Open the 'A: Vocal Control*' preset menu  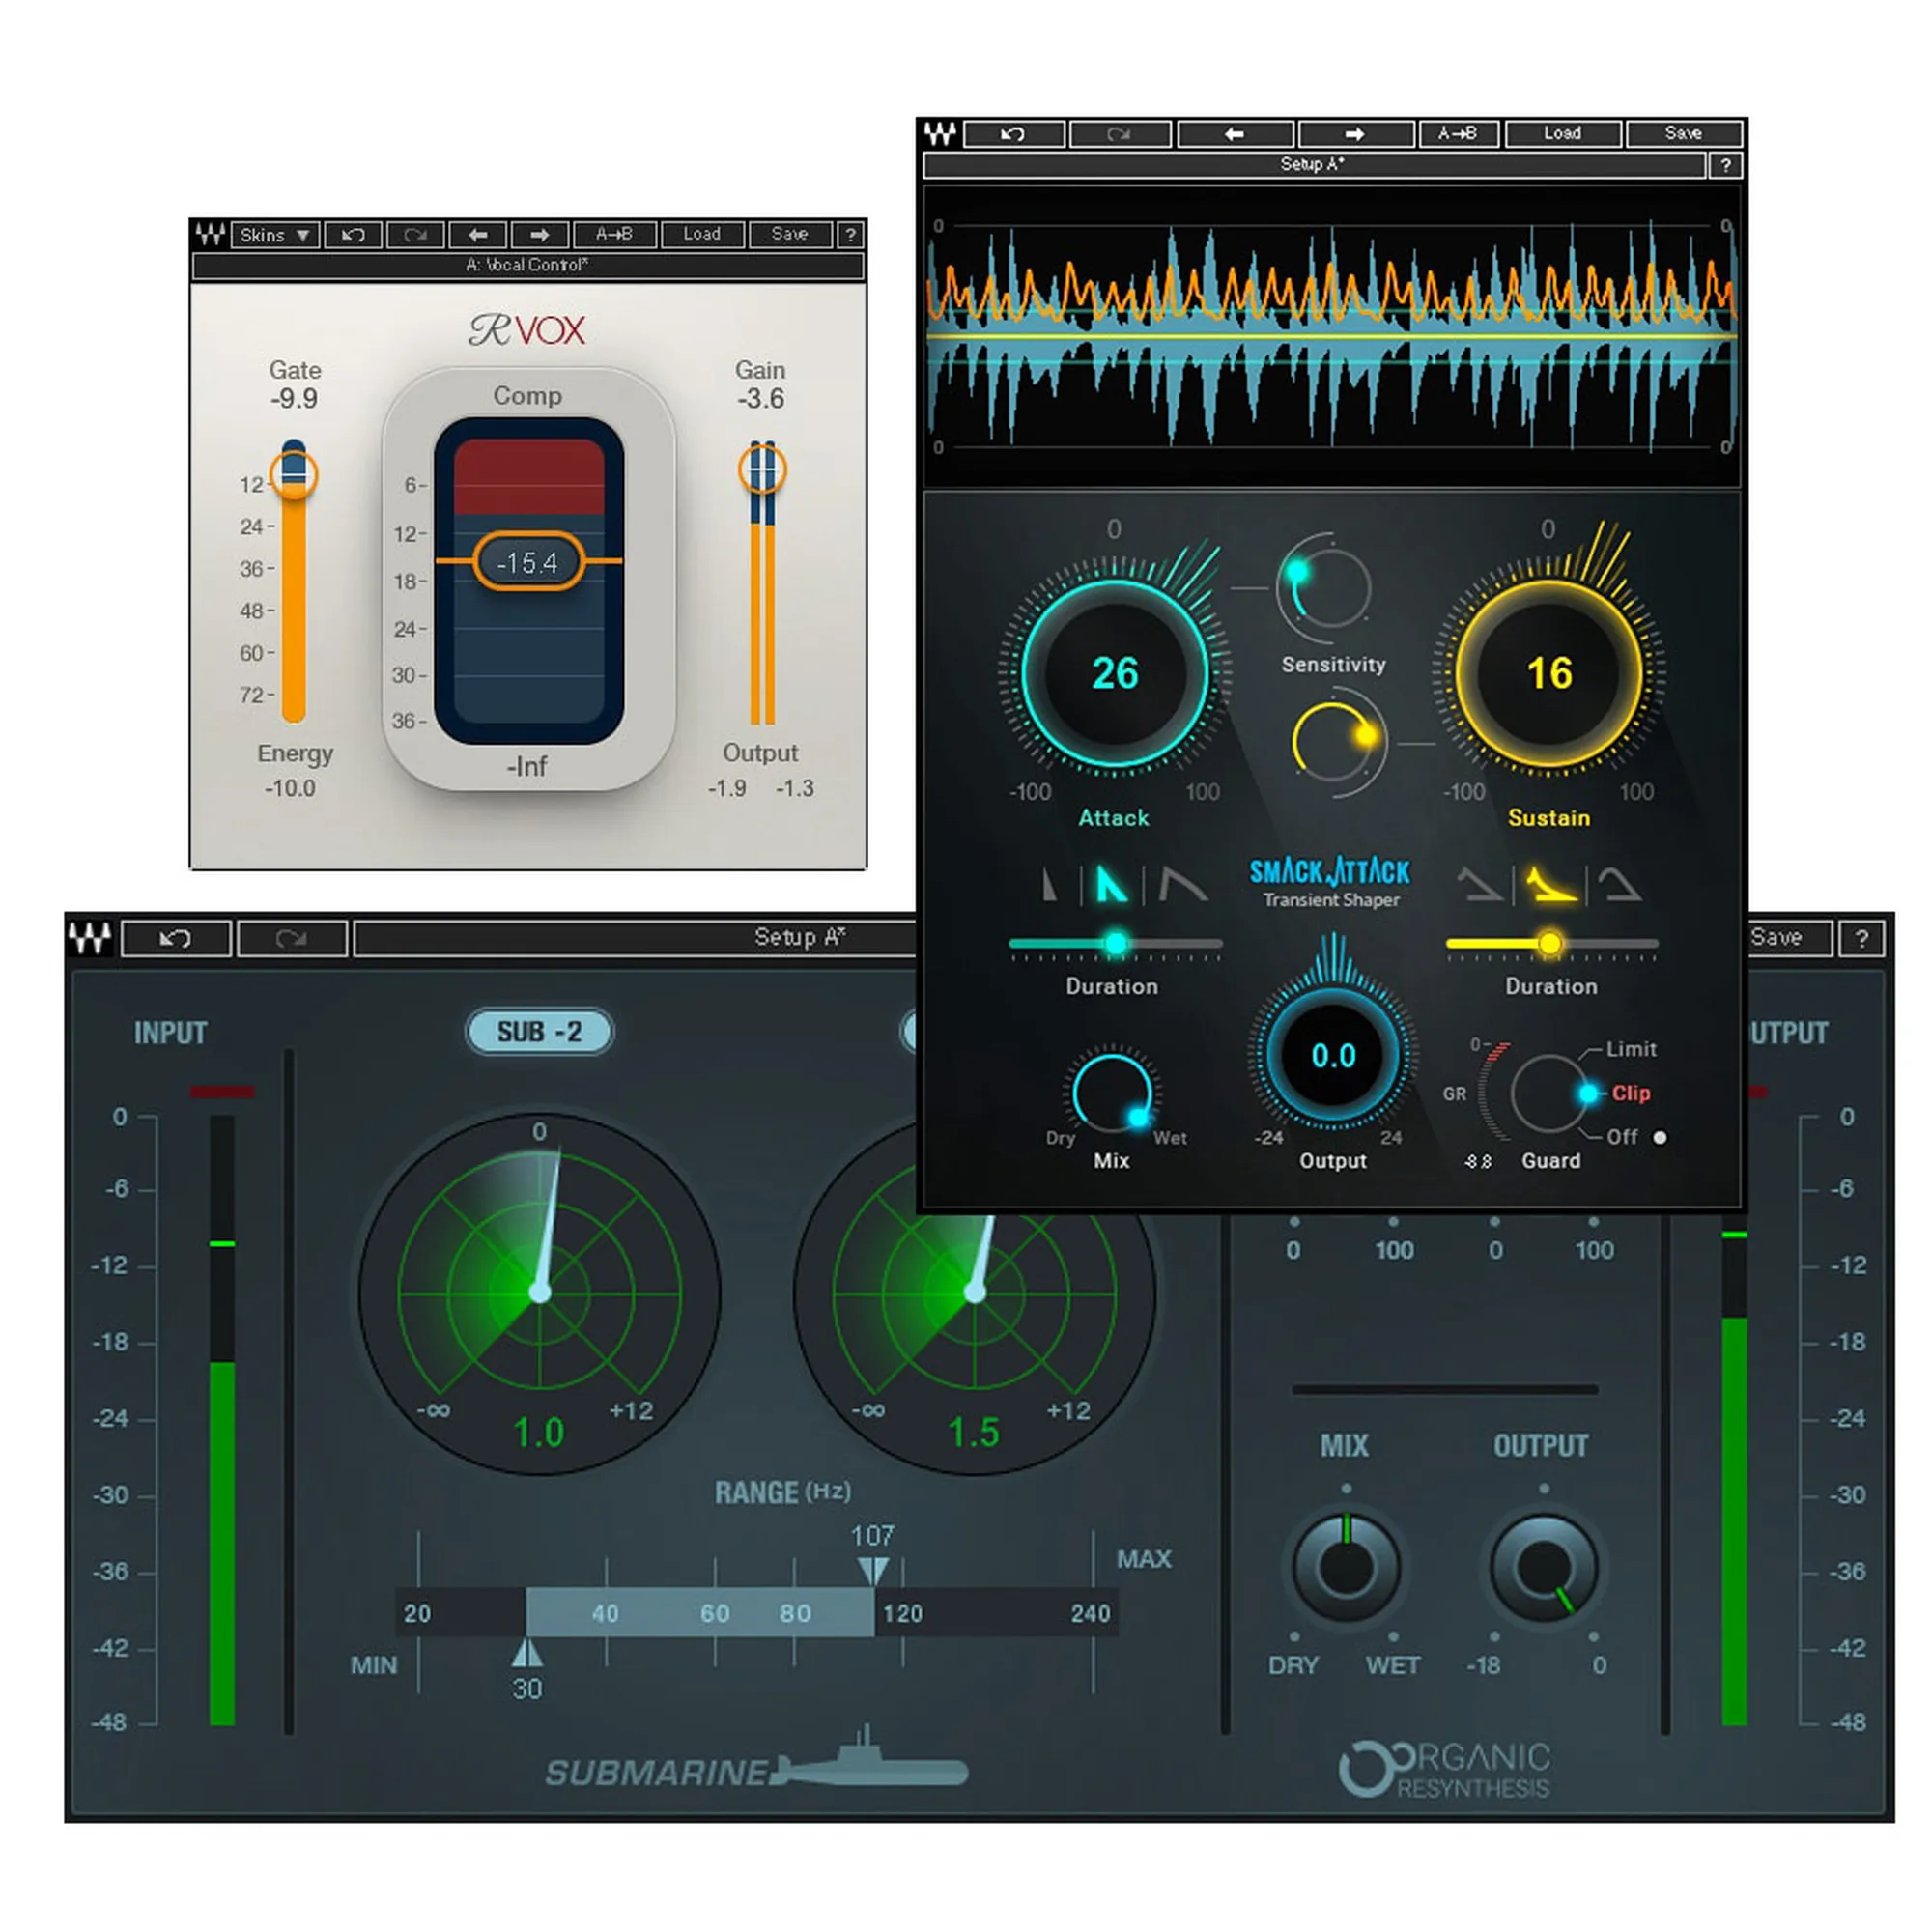point(527,265)
